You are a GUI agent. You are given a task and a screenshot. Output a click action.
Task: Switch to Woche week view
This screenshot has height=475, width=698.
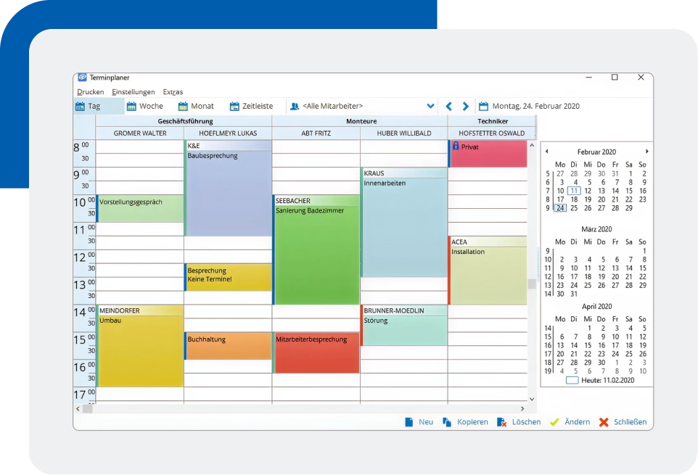pos(145,107)
